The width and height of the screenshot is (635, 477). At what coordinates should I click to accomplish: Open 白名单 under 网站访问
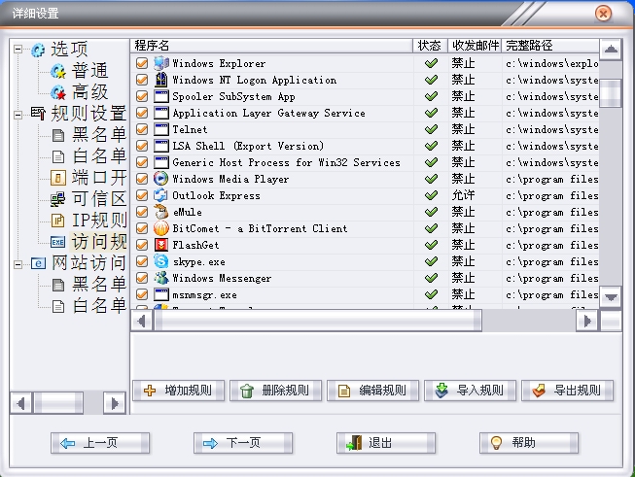tap(99, 306)
